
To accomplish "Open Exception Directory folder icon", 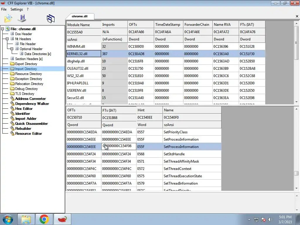I will [12, 79].
